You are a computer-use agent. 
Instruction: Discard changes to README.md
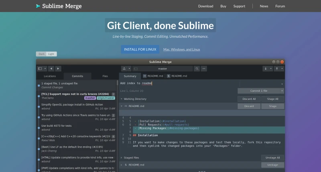(x=249, y=106)
